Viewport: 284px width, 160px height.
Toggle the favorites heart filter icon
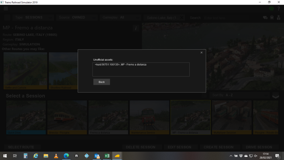[265, 18]
